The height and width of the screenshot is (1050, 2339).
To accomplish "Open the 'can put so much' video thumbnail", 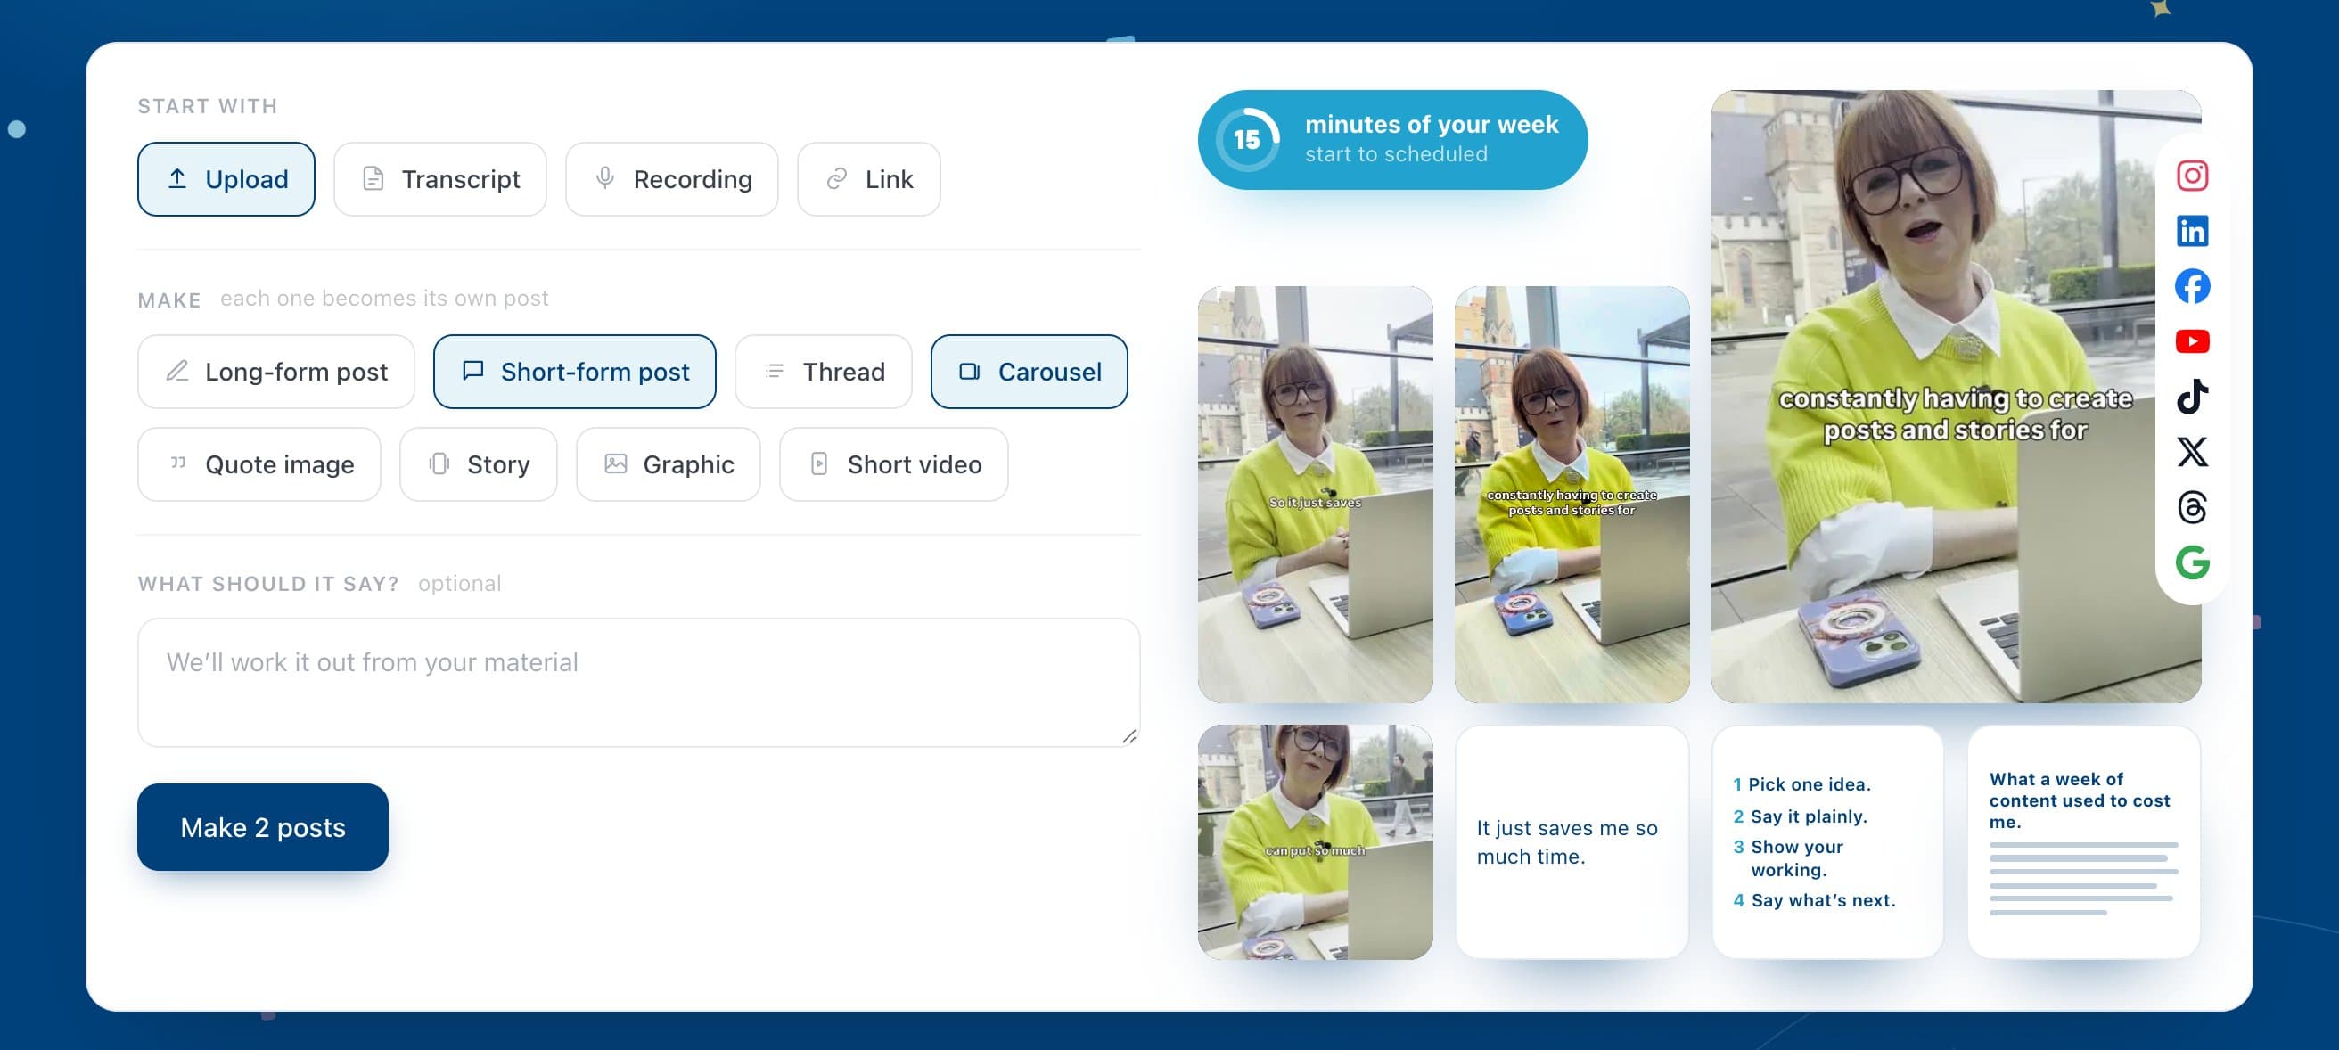I will click(x=1315, y=842).
